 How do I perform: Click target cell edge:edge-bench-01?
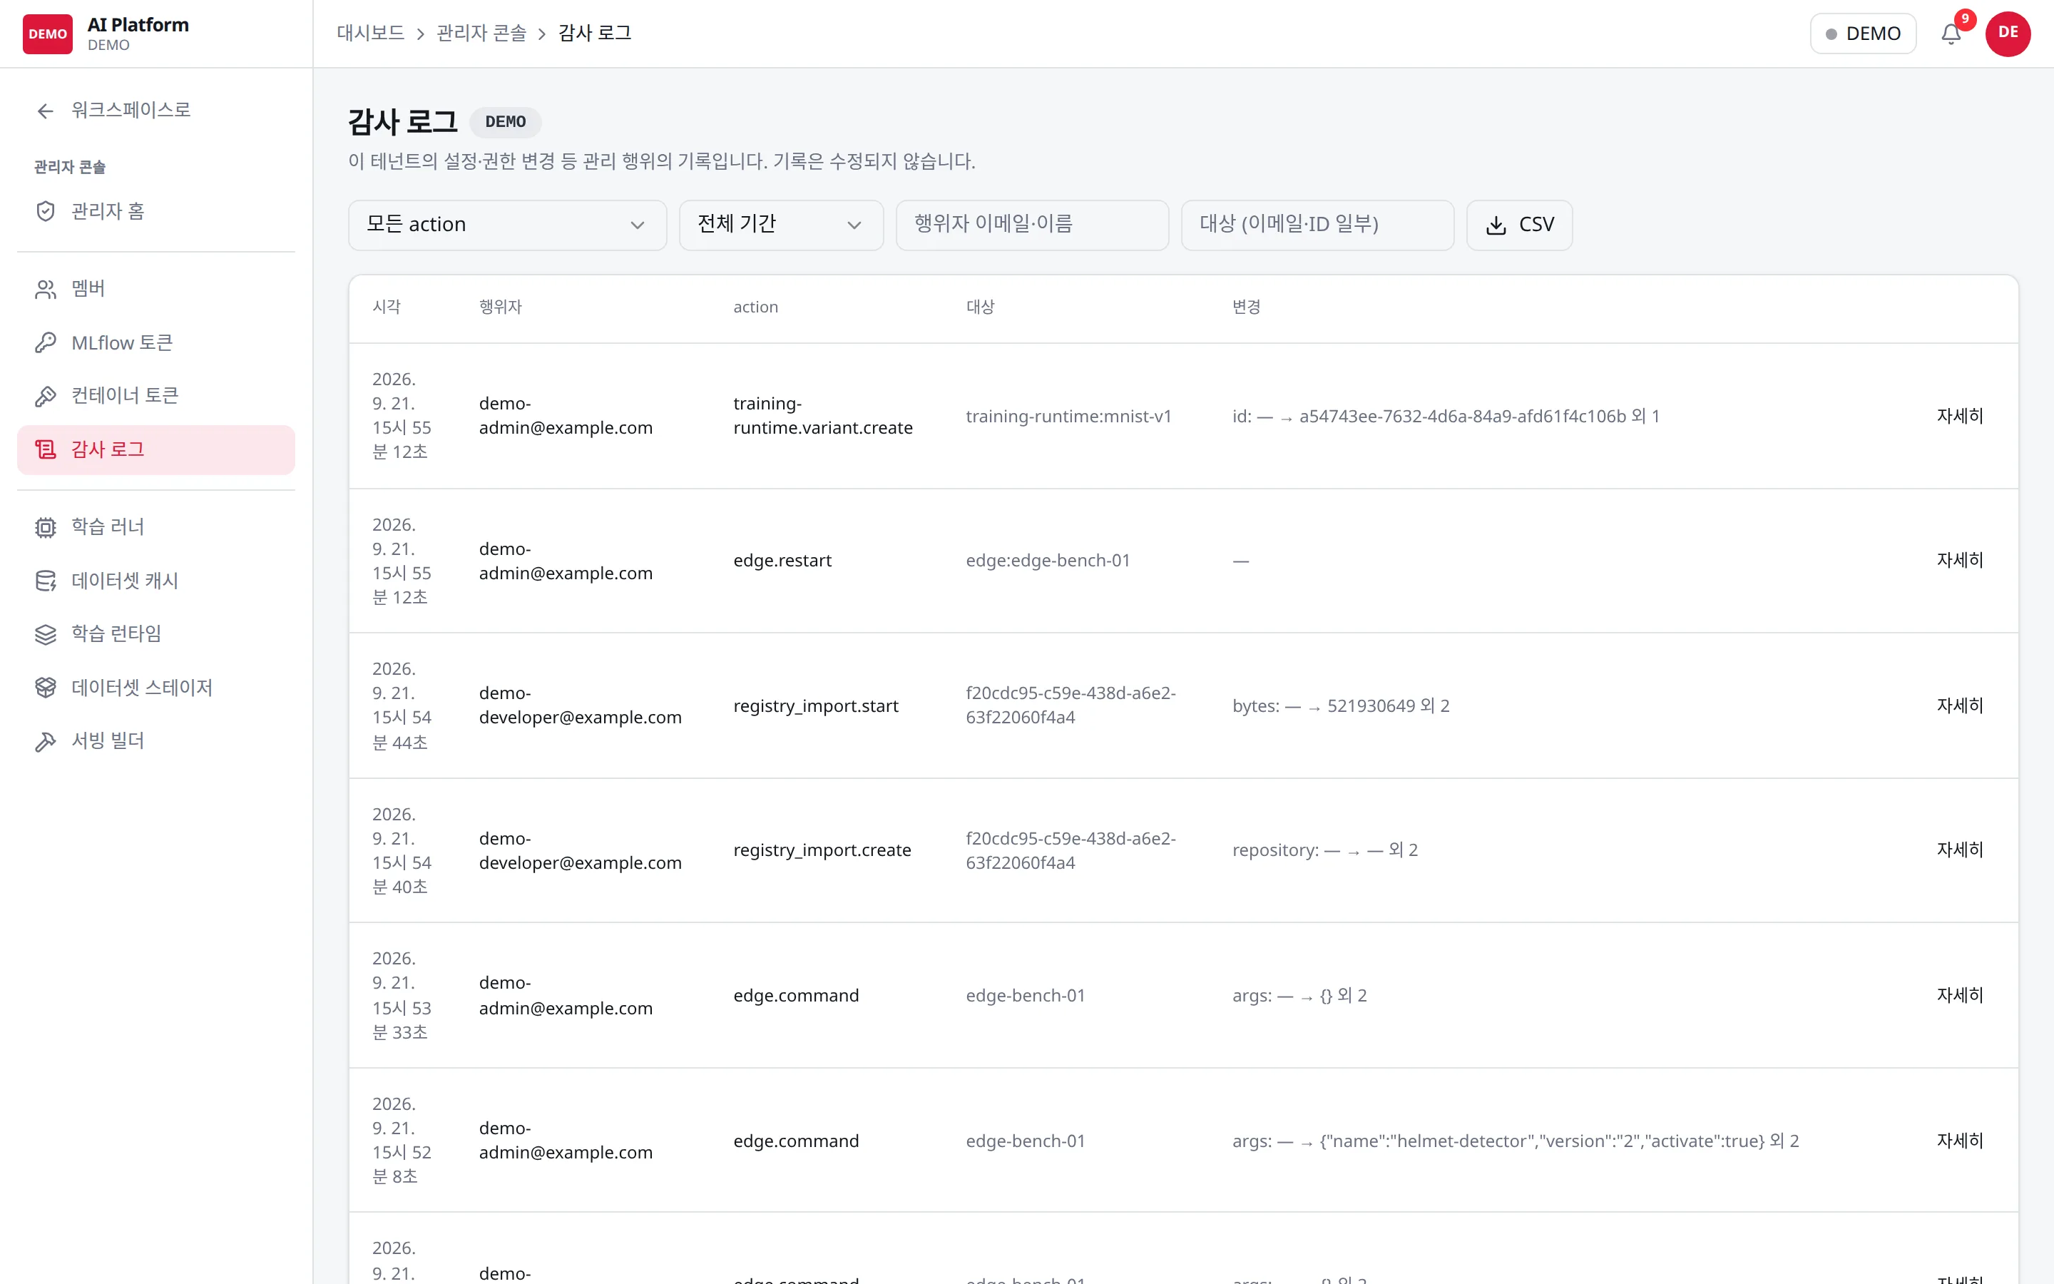pyautogui.click(x=1048, y=561)
